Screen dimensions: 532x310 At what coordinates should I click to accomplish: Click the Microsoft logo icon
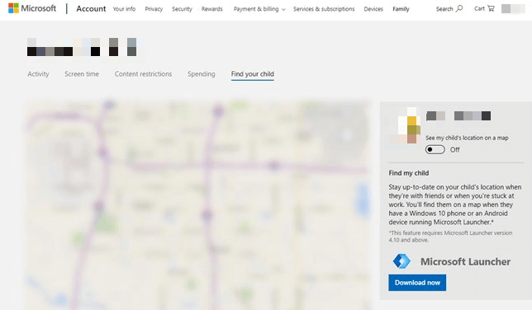pyautogui.click(x=13, y=8)
